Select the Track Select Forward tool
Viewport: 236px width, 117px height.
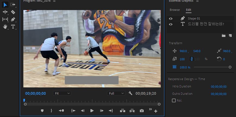click(x=13, y=5)
